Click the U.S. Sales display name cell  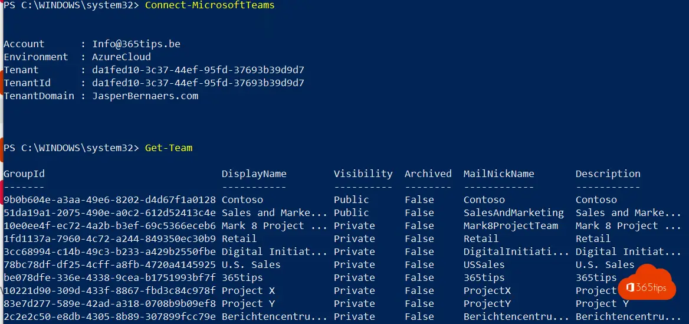tap(251, 264)
